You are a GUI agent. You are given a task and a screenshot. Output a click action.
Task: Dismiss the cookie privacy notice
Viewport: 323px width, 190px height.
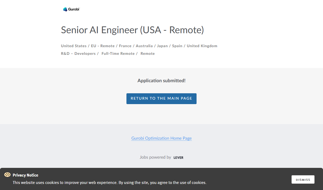(x=303, y=179)
